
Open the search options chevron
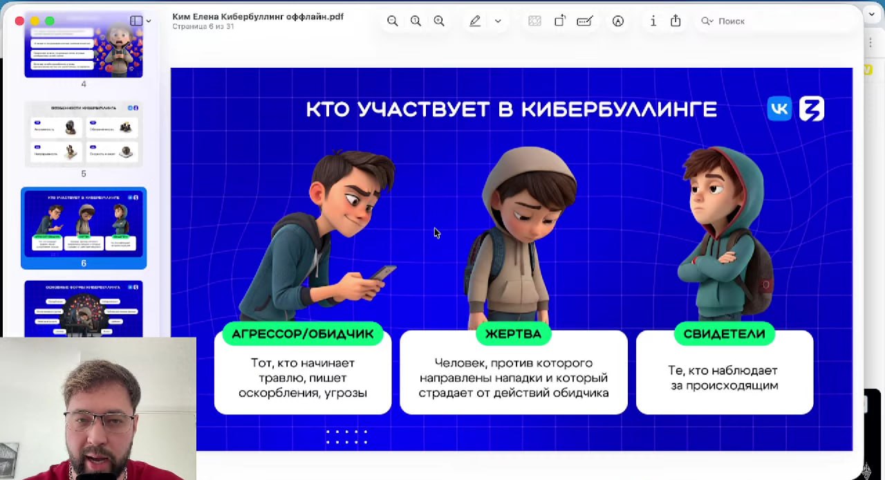[x=713, y=21]
